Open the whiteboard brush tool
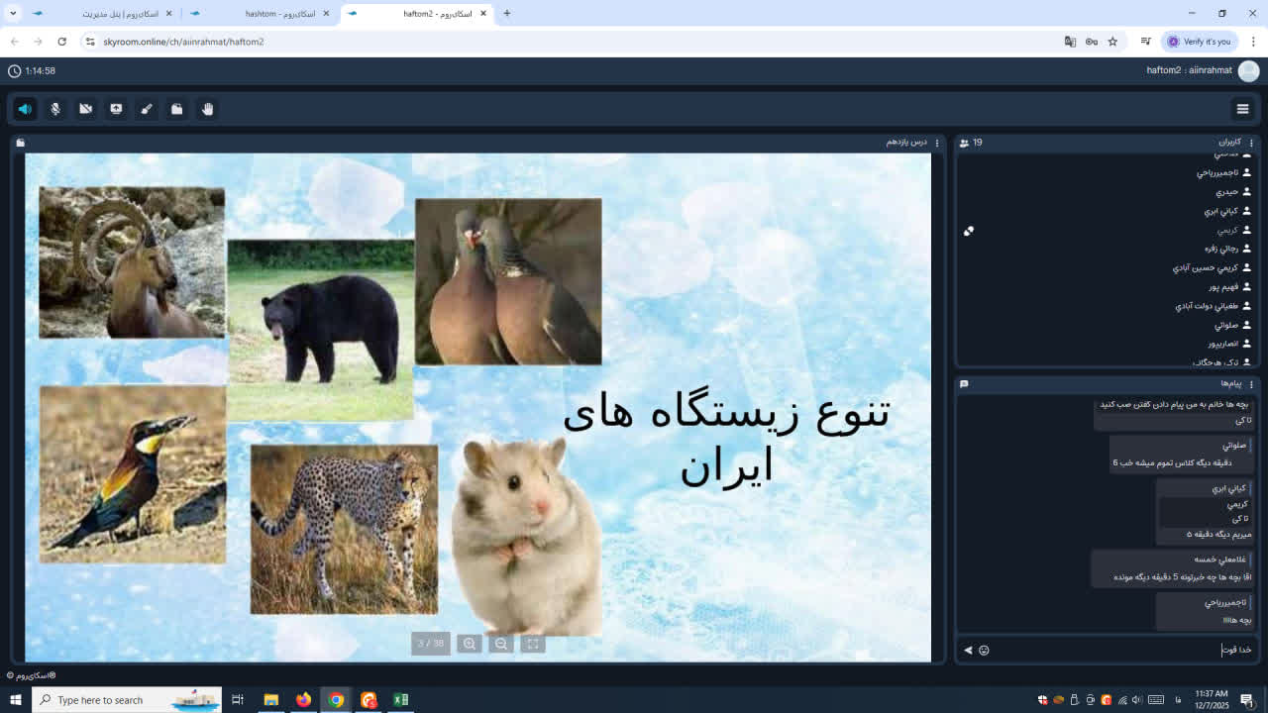This screenshot has width=1268, height=713. [147, 109]
